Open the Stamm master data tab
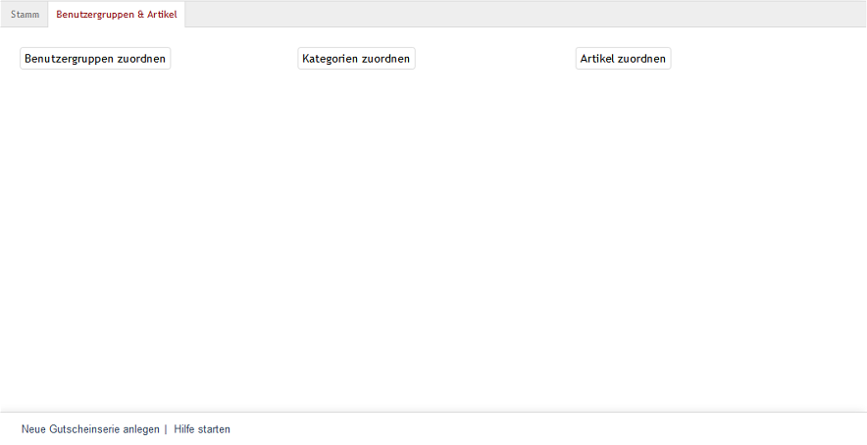Viewport: 867px width, 445px height. click(x=25, y=15)
